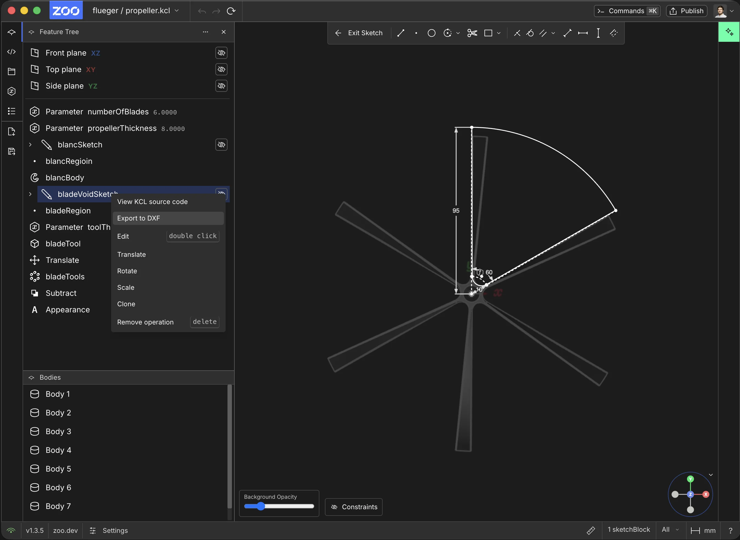Collapse the view gizmo menu chevron
Image resolution: width=740 pixels, height=540 pixels.
point(711,475)
